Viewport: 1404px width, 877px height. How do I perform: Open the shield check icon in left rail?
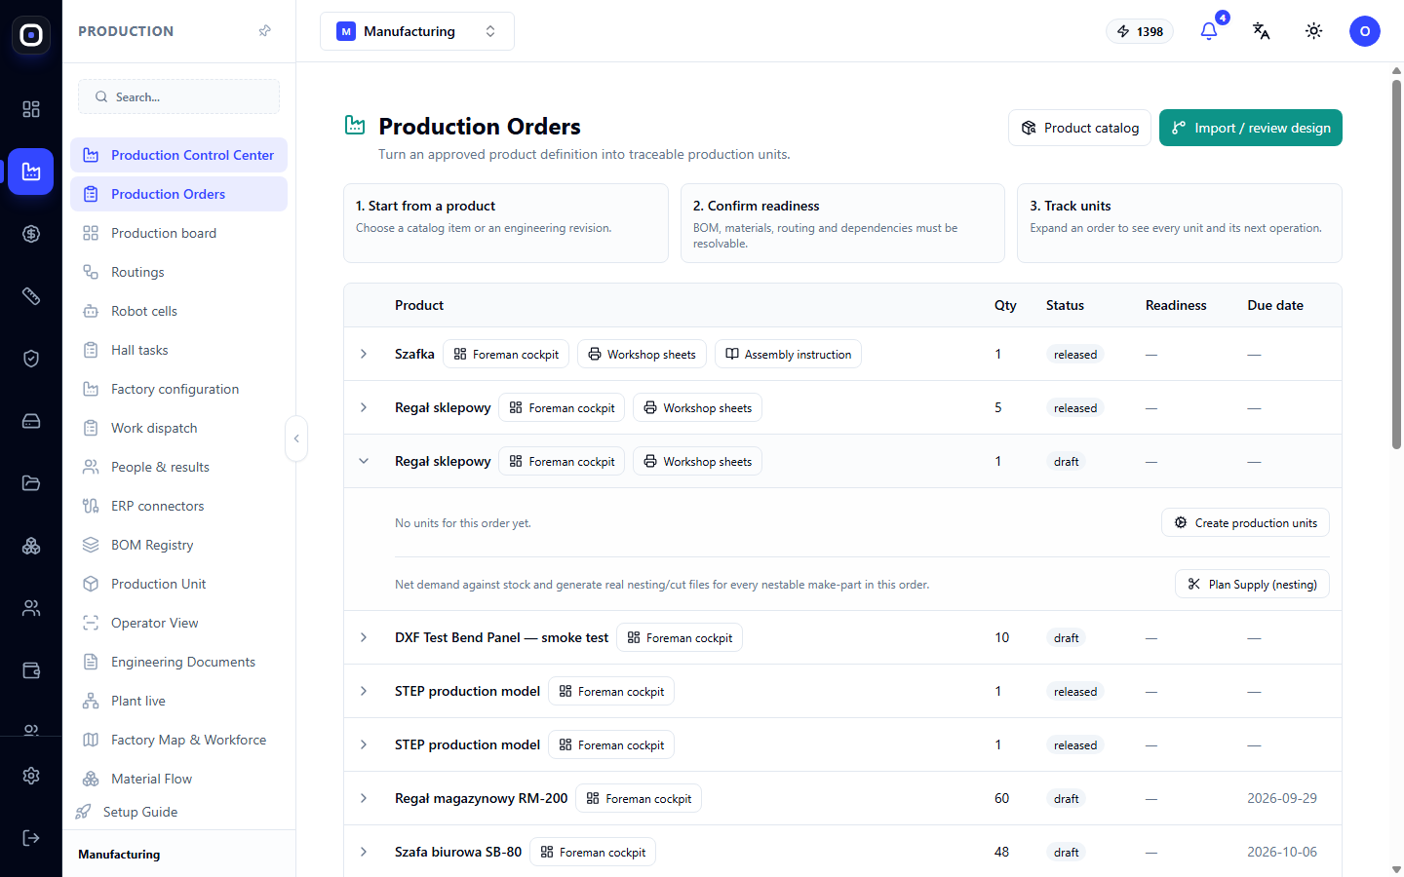tap(31, 359)
